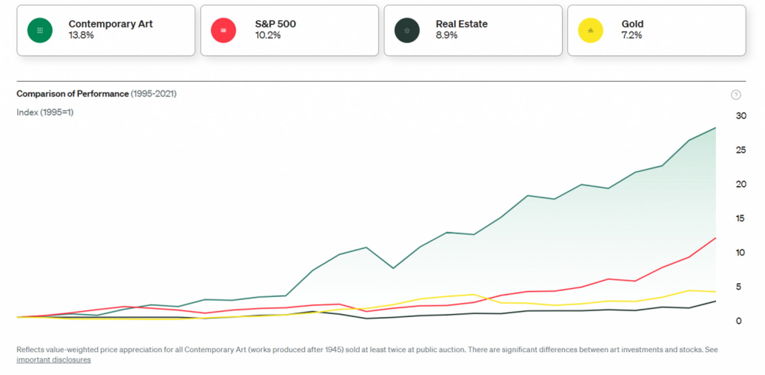Viewport: 765px width, 375px height.
Task: Open the question mark help icon
Action: click(736, 95)
